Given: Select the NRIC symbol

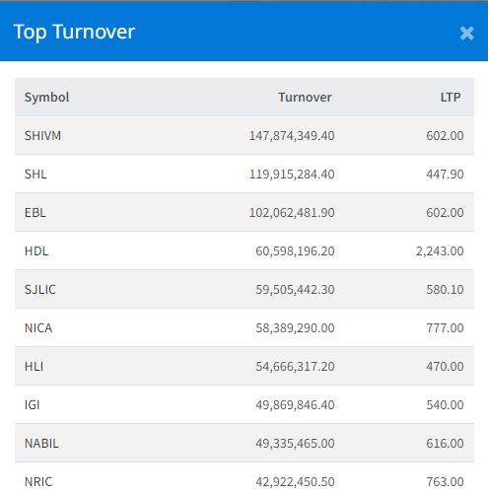Looking at the screenshot, I should 38,482.
